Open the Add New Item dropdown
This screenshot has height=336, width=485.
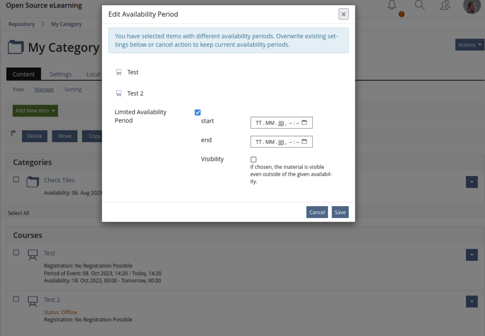35,110
